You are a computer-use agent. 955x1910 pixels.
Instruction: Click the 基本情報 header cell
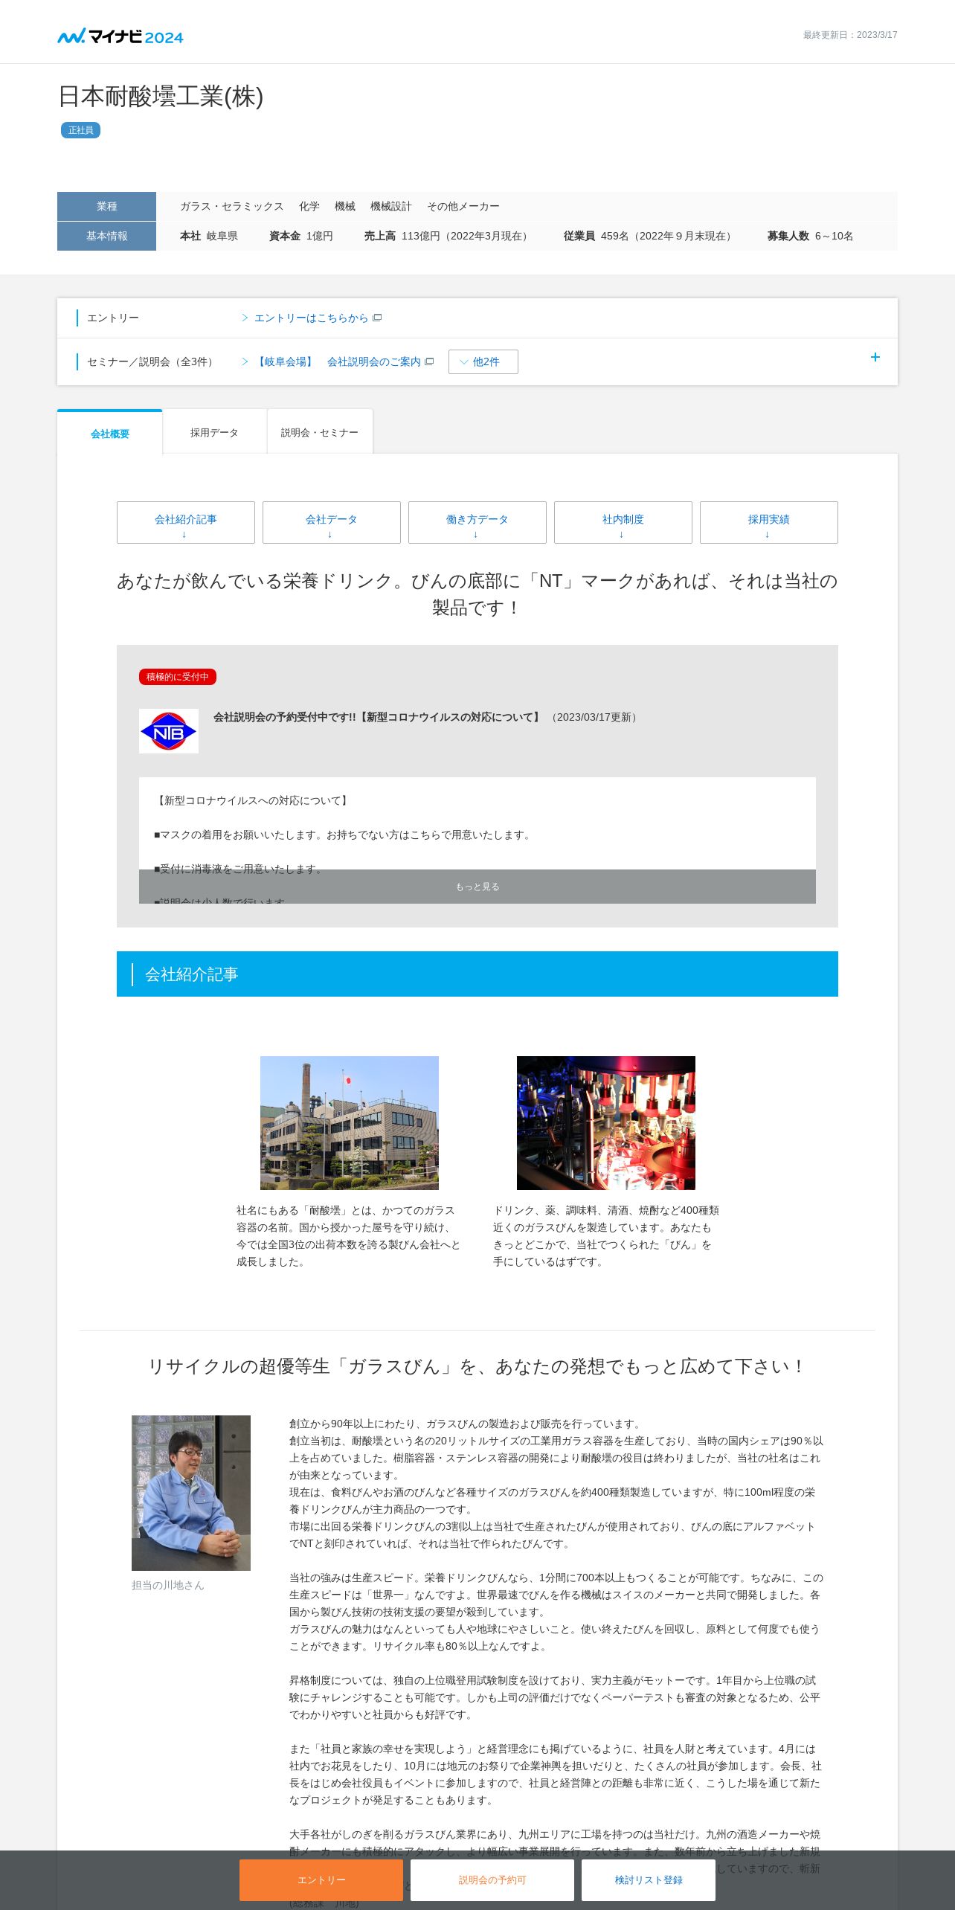pos(106,236)
